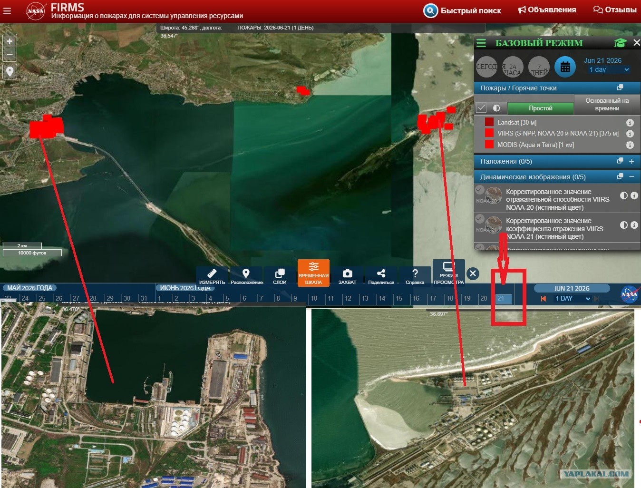The height and width of the screenshot is (488, 641).
Task: Pop out the Динамические изображения section
Action: [620, 176]
